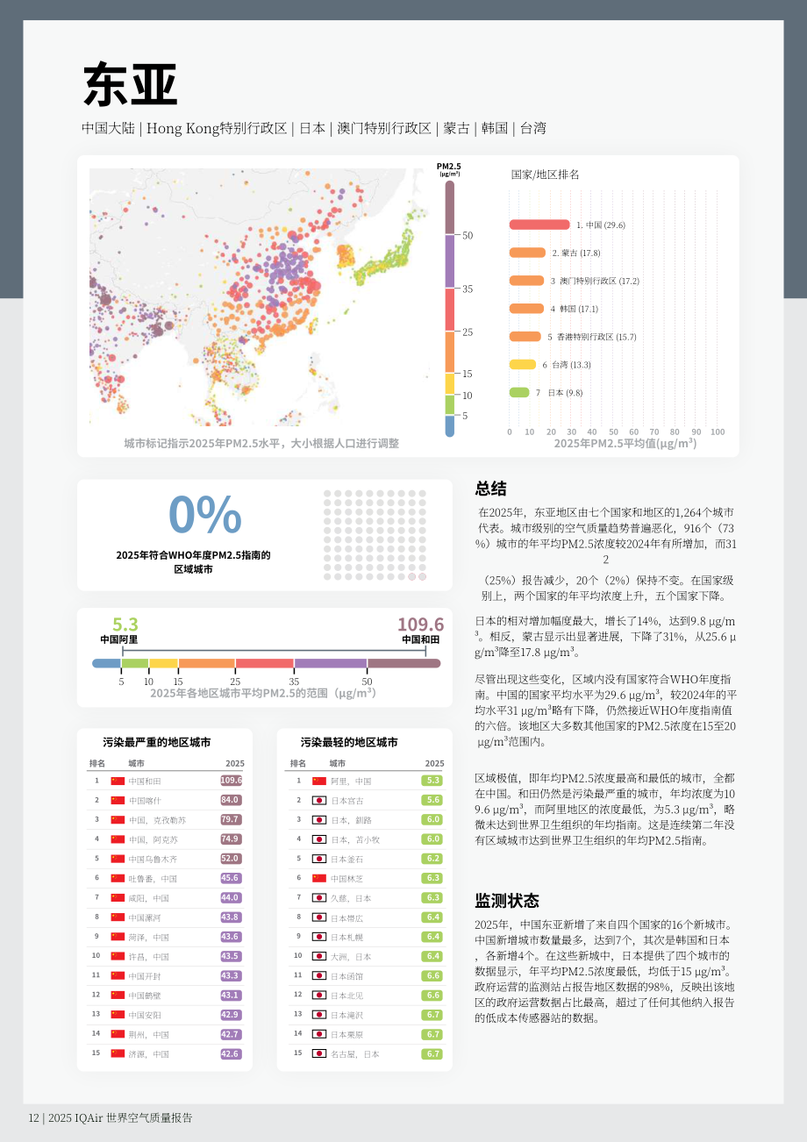Click the 东亚 page title
The image size is (807, 1142).
[x=130, y=85]
